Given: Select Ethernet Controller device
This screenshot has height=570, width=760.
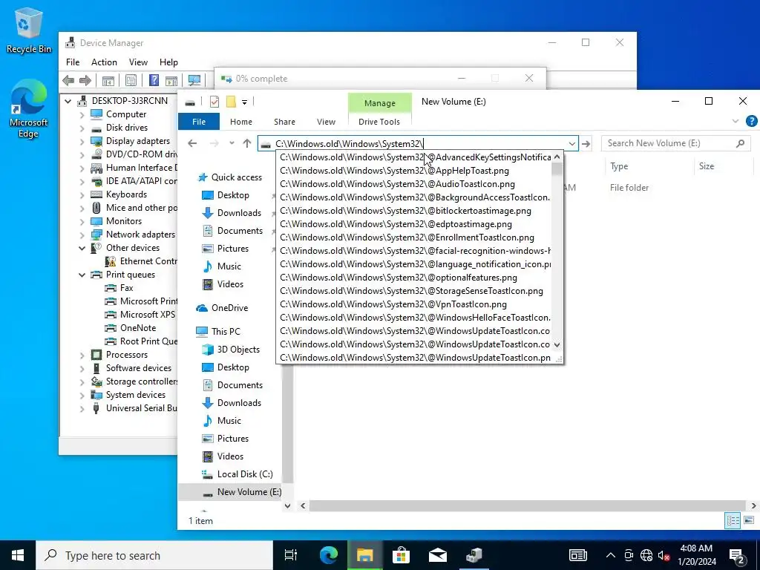Looking at the screenshot, I should coord(142,261).
